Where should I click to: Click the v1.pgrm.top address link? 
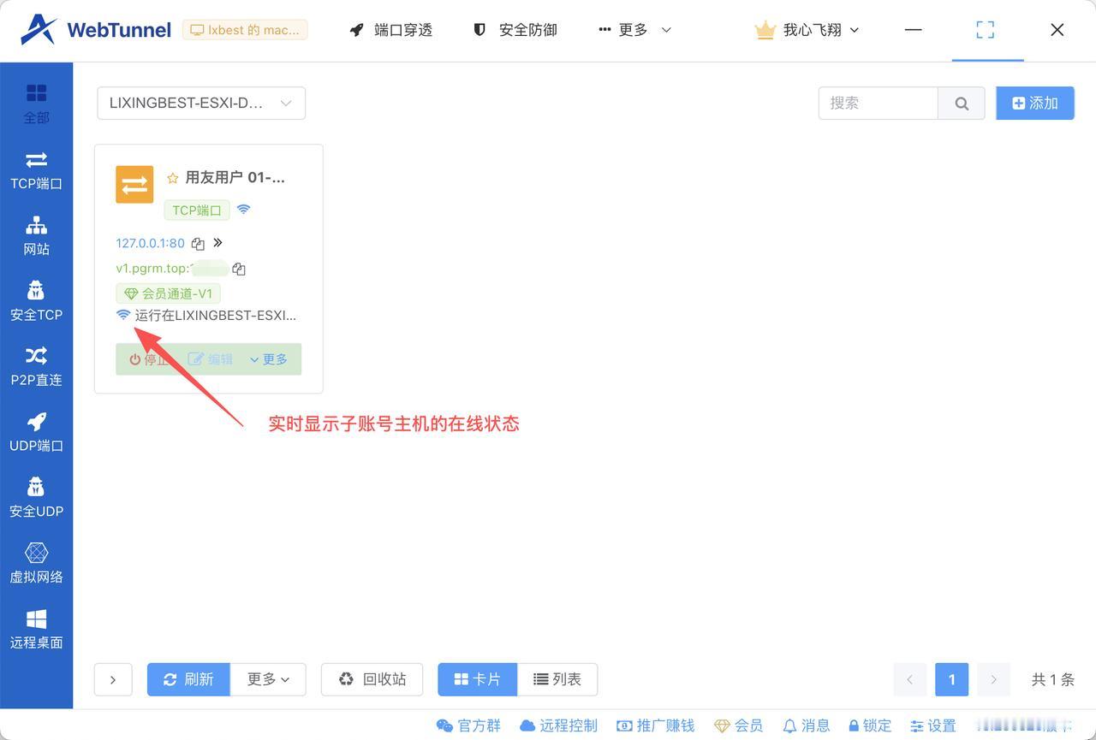click(x=171, y=269)
